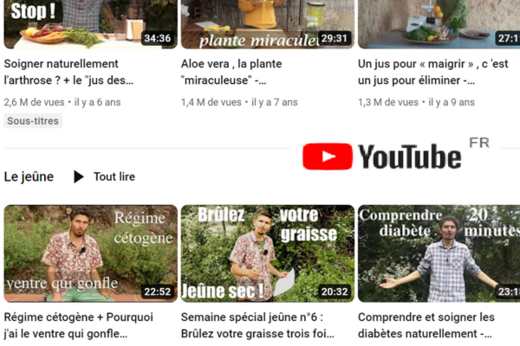Open the Comprendre diabète video thumbnail
The image size is (520, 346).
[x=439, y=253]
